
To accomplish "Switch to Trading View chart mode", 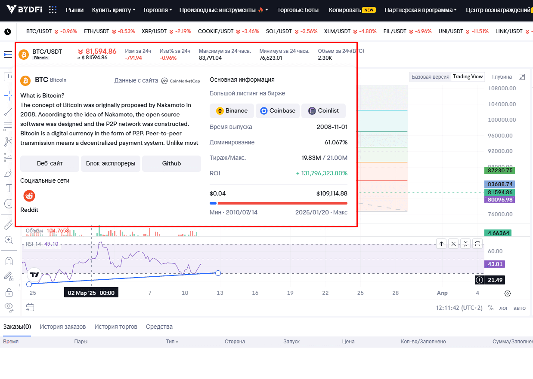I will tap(468, 77).
